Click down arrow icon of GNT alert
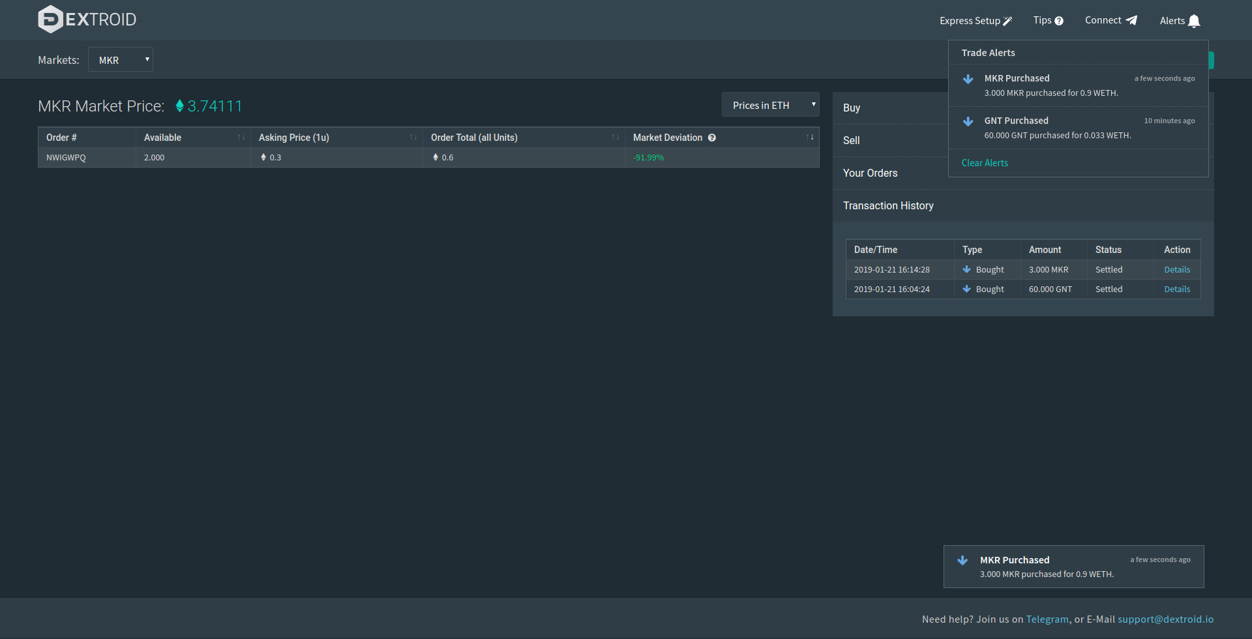This screenshot has width=1252, height=639. [x=968, y=121]
